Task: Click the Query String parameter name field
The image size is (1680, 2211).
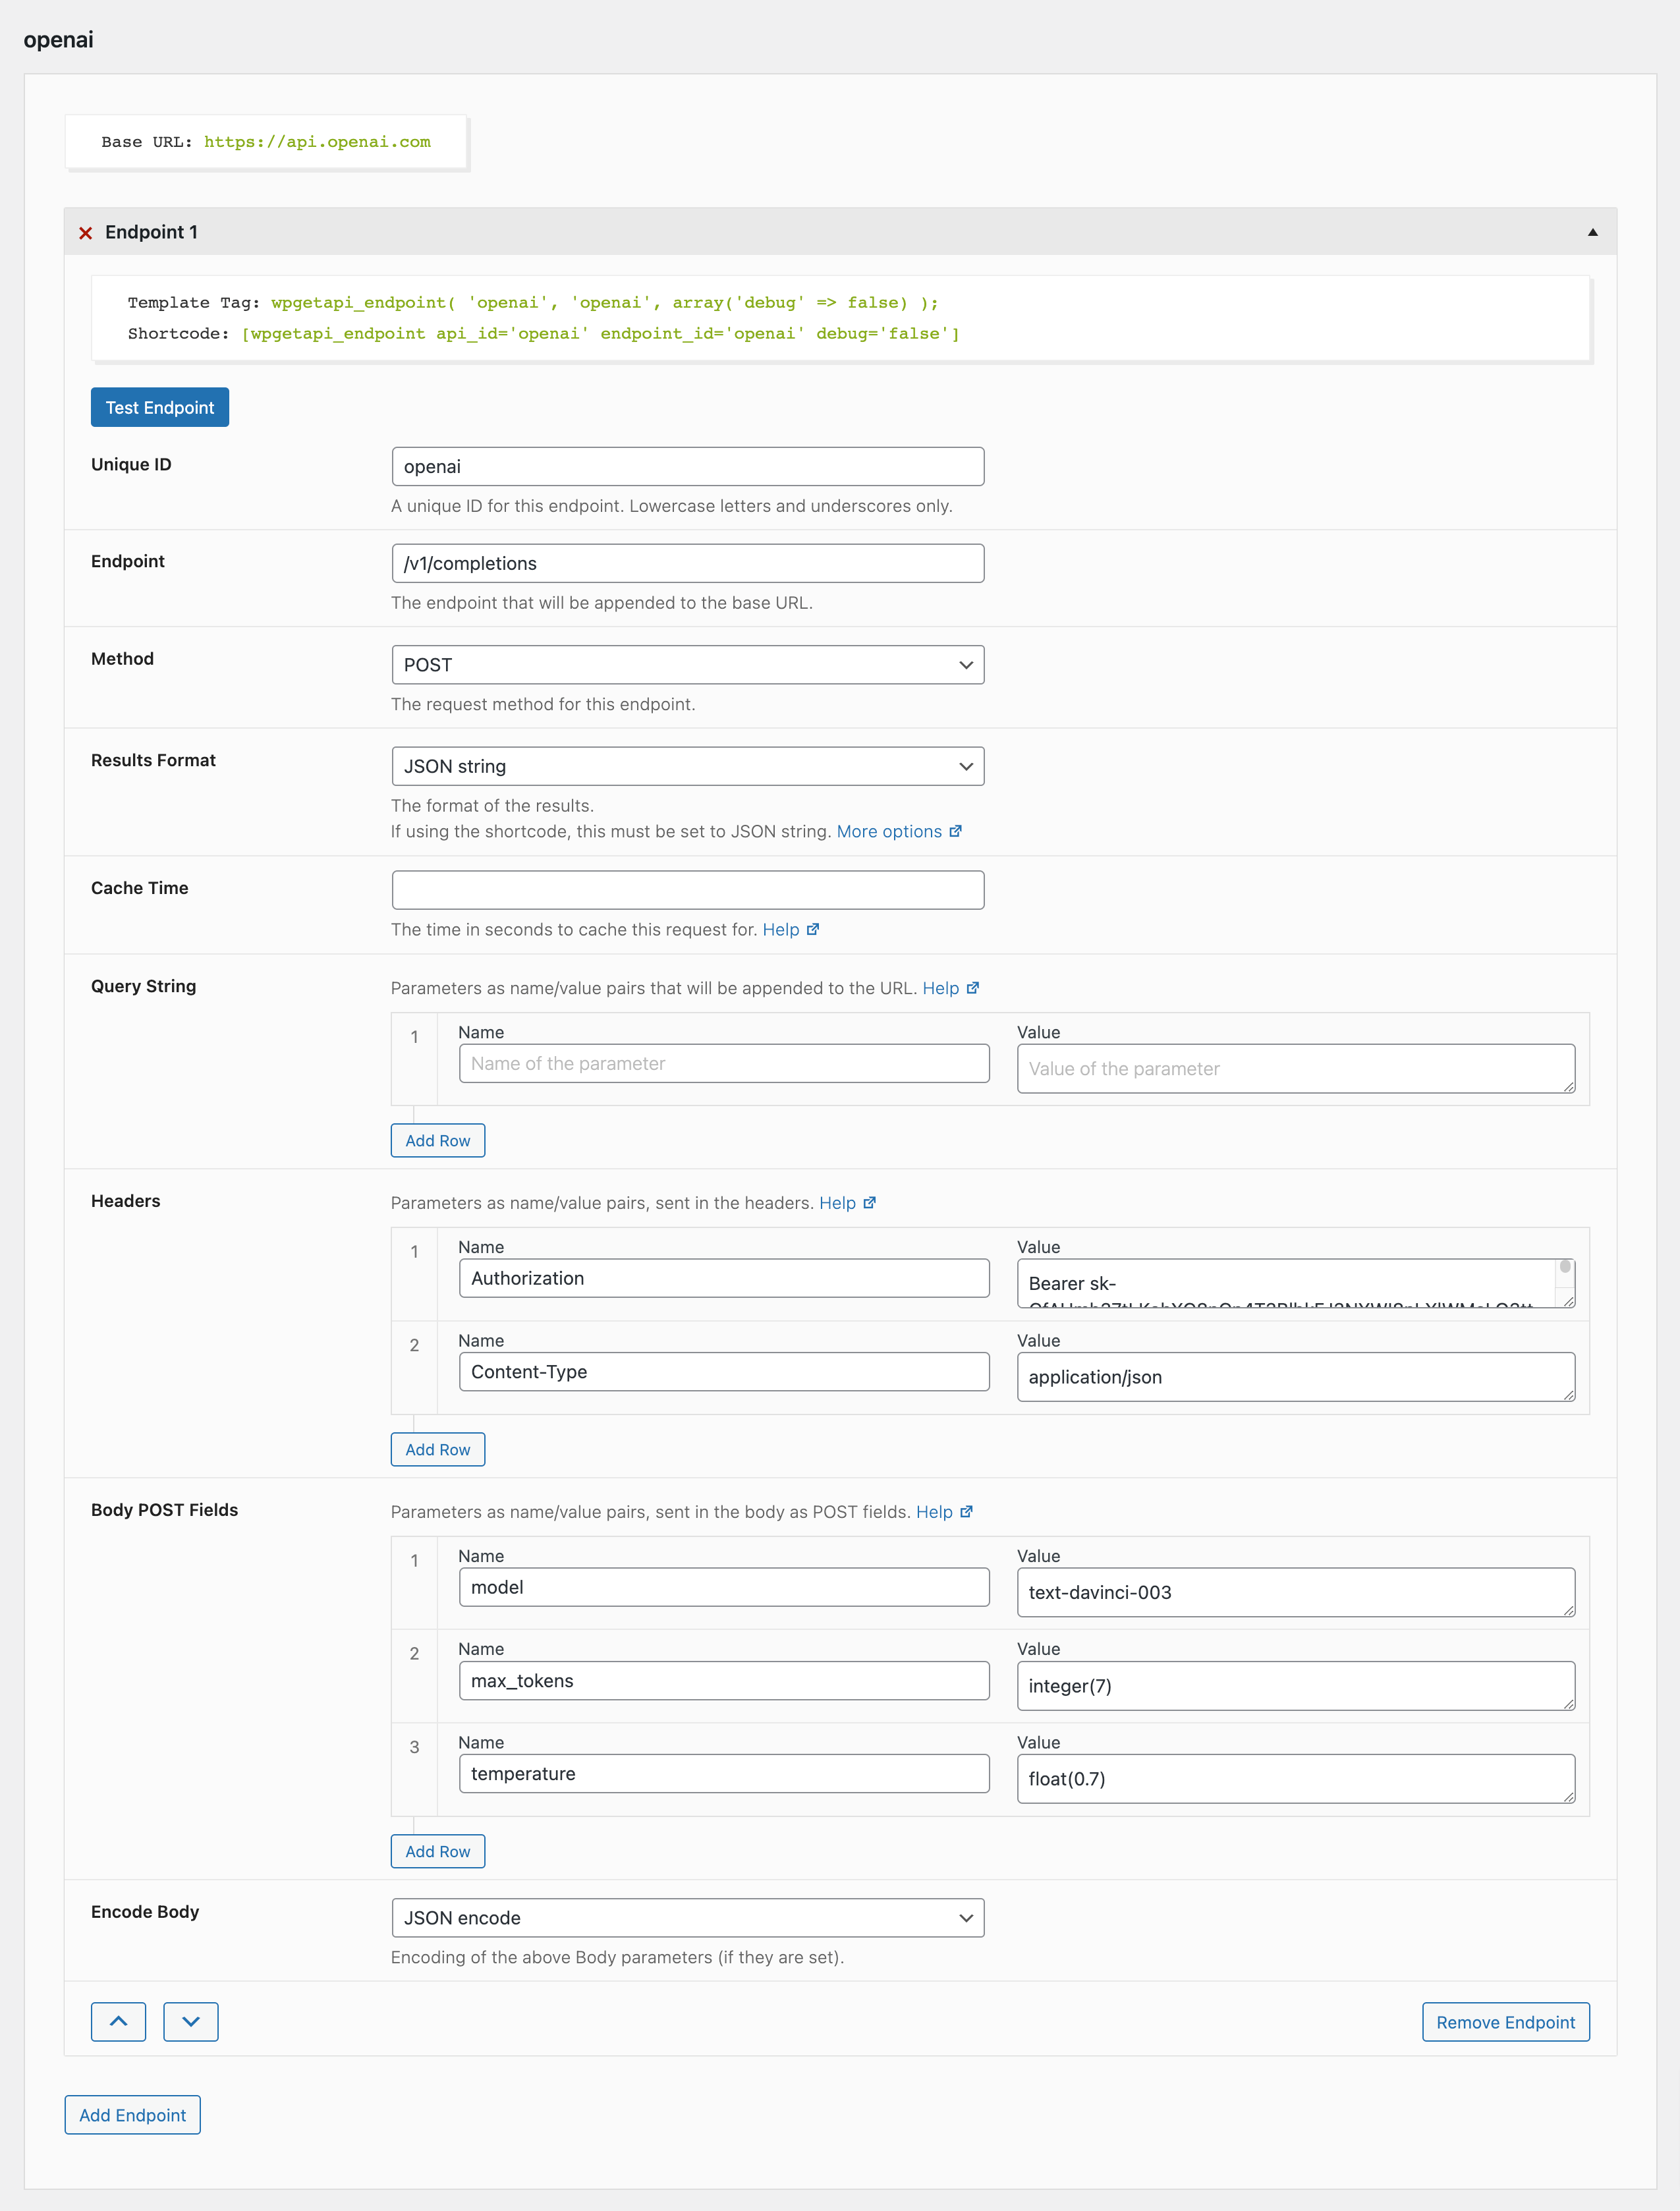Action: pyautogui.click(x=724, y=1064)
